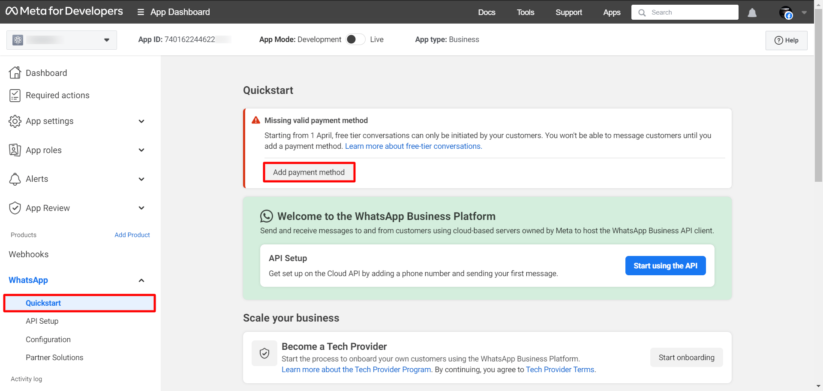Click the App settings gear icon

15,121
